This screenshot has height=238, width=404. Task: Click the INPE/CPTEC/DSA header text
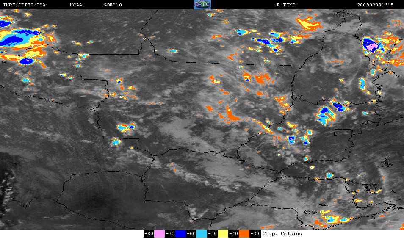click(24, 5)
